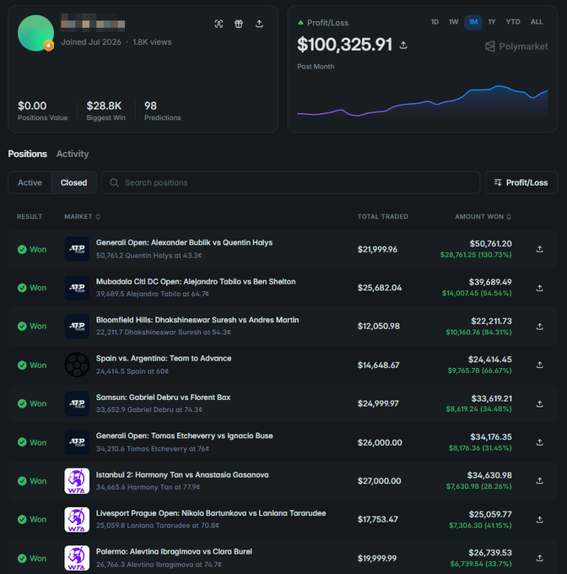This screenshot has height=574, width=567.
Task: Click the $28.8K Biggest Win stat
Action: pos(106,111)
